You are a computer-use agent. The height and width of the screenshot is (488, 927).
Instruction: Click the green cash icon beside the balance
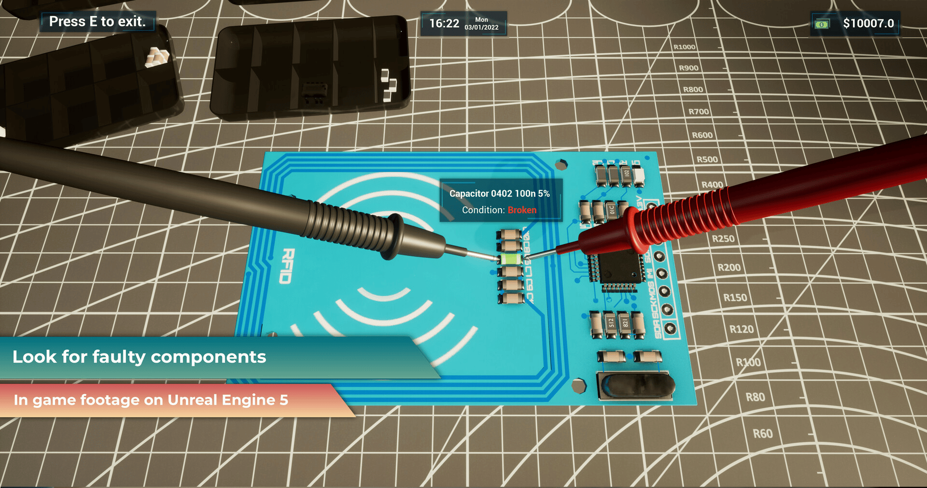tap(822, 24)
